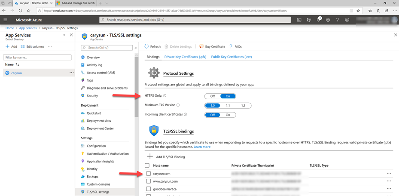
Task: Open Diagnose and solve problems
Action: tap(107, 88)
